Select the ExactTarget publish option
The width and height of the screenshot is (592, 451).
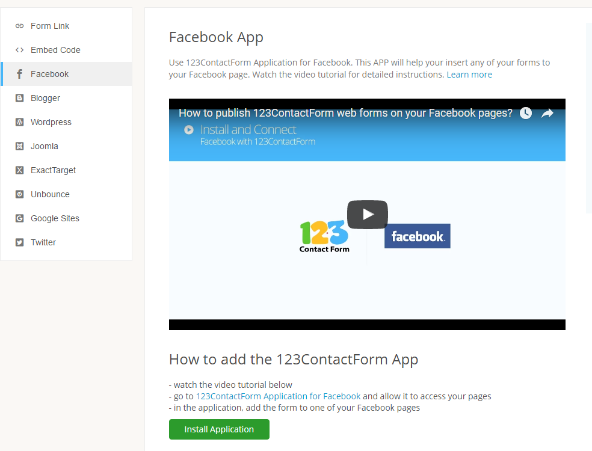66,170
